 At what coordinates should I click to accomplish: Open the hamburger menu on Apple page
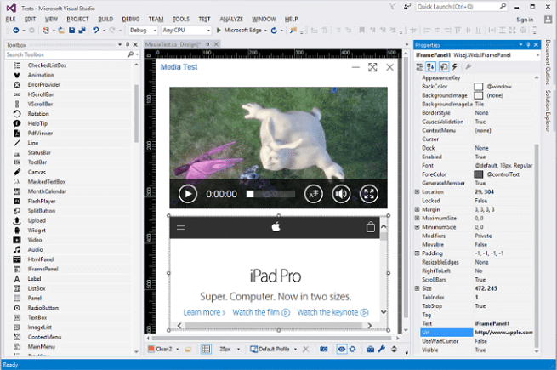(181, 227)
